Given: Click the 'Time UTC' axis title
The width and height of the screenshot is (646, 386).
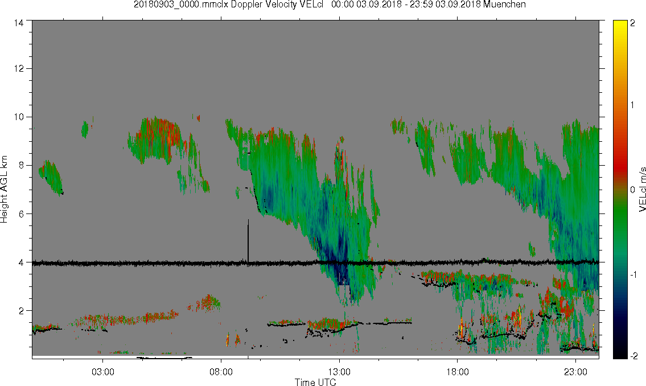Looking at the screenshot, I should [x=315, y=382].
